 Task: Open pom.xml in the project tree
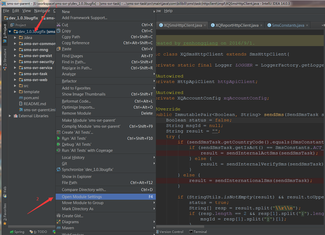(31, 98)
